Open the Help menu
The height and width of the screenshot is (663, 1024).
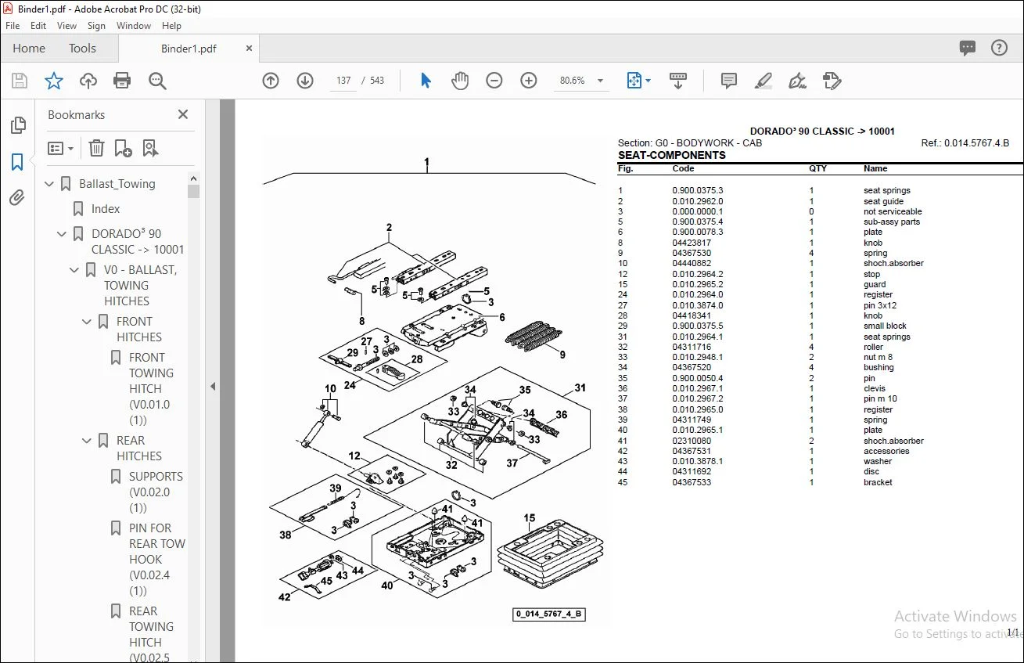point(171,26)
